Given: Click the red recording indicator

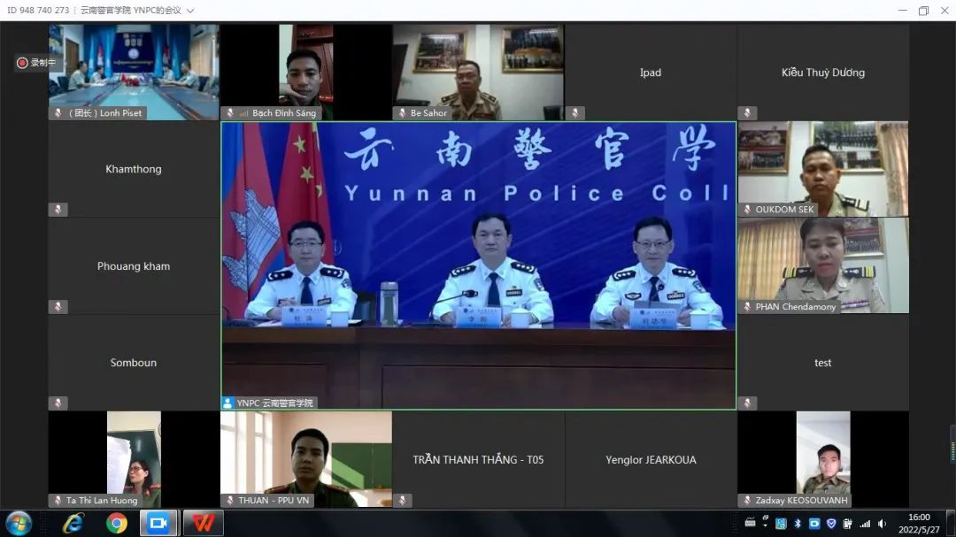Looking at the screenshot, I should (x=22, y=63).
